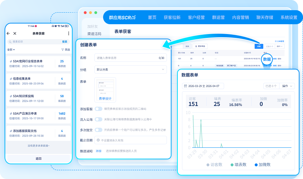Open 操作 dropdown in 表单获客 table toolbar
This screenshot has height=179, width=303.
[x=280, y=46]
